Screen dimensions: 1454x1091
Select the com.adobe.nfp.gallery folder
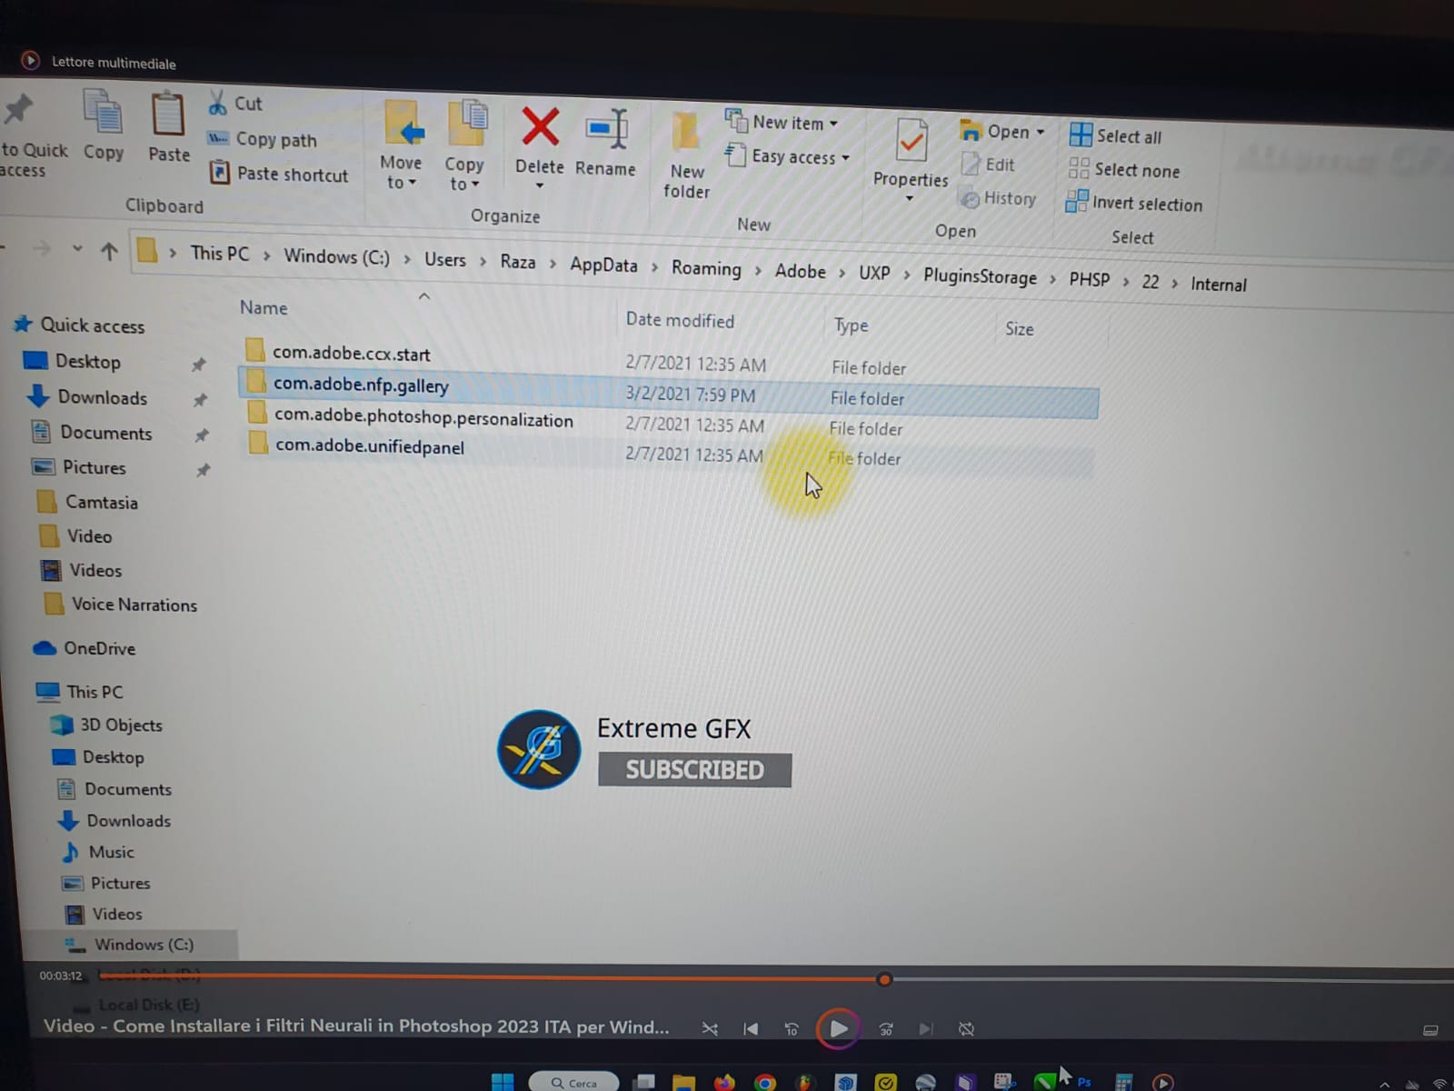click(668, 391)
